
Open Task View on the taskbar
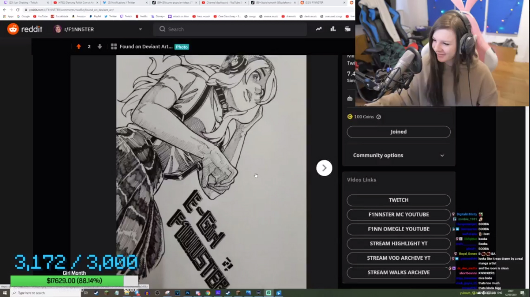(86, 293)
